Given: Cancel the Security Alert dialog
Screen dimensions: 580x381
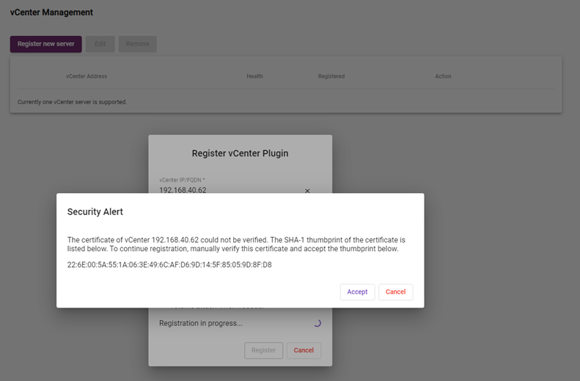Looking at the screenshot, I should point(396,292).
